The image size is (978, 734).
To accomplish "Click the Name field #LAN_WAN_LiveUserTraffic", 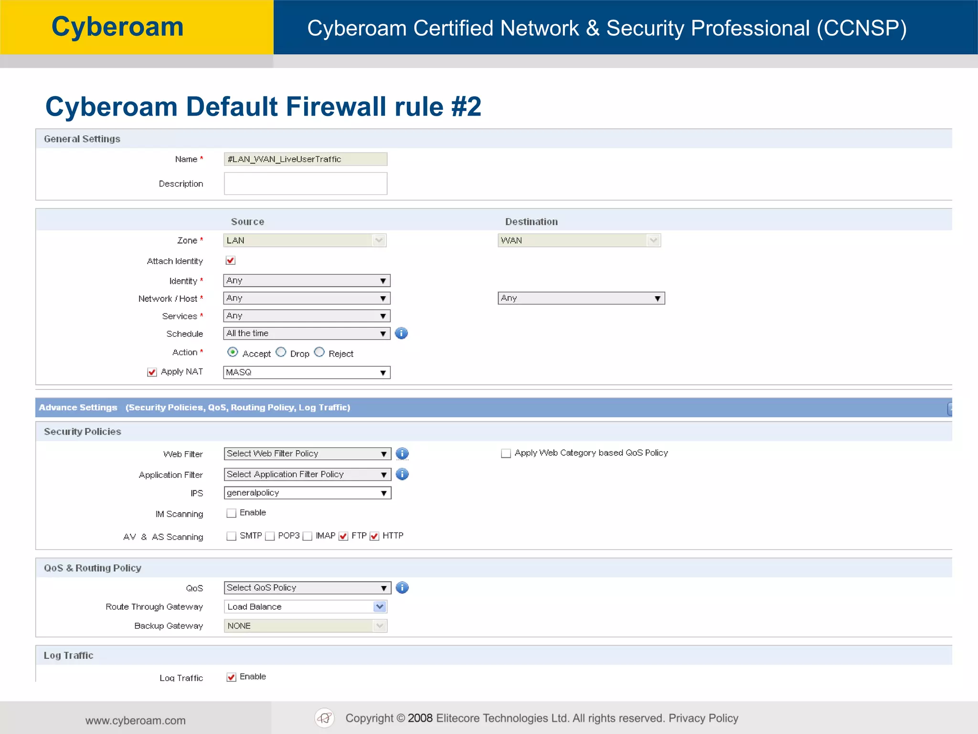I will [x=306, y=159].
